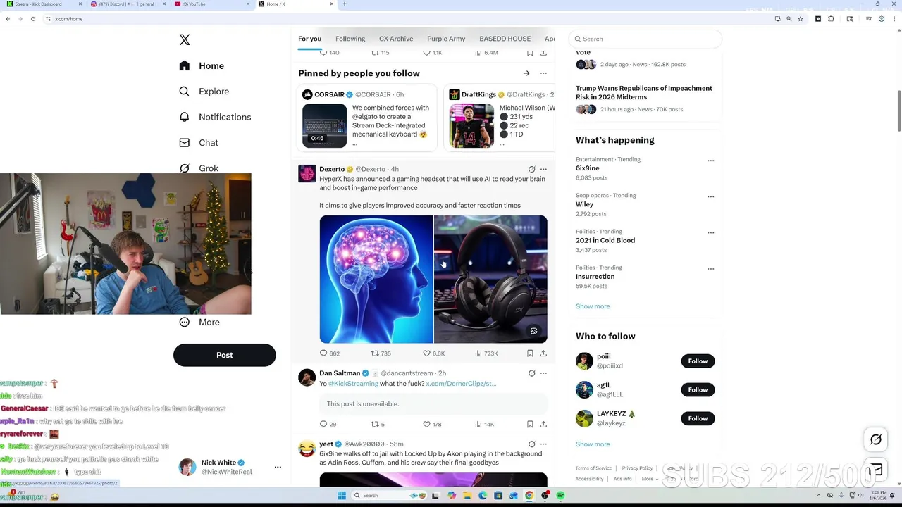The image size is (902, 507).
Task: Switch to the Purple Army tab
Action: tap(446, 39)
